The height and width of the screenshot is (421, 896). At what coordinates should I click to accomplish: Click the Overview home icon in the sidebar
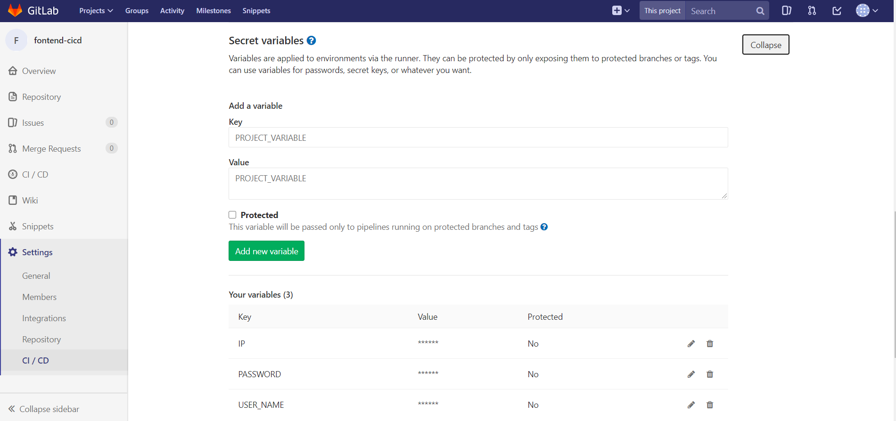click(13, 71)
